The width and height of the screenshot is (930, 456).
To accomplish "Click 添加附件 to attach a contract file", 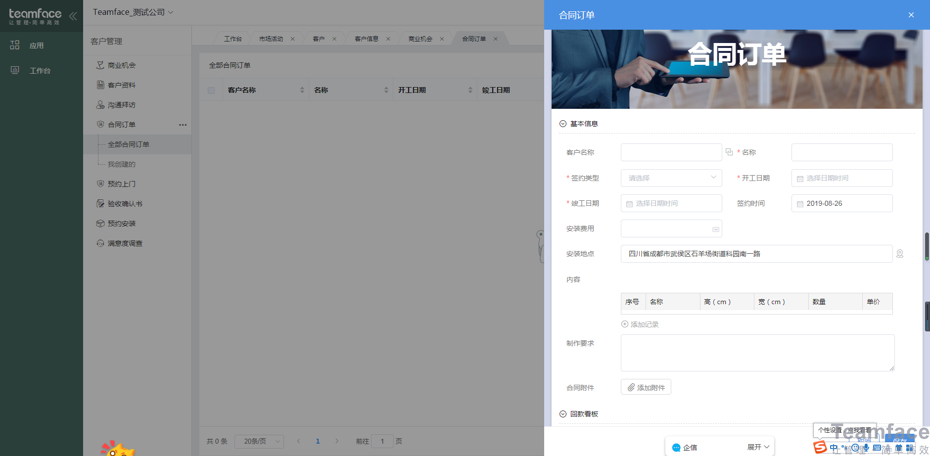I will pos(646,387).
